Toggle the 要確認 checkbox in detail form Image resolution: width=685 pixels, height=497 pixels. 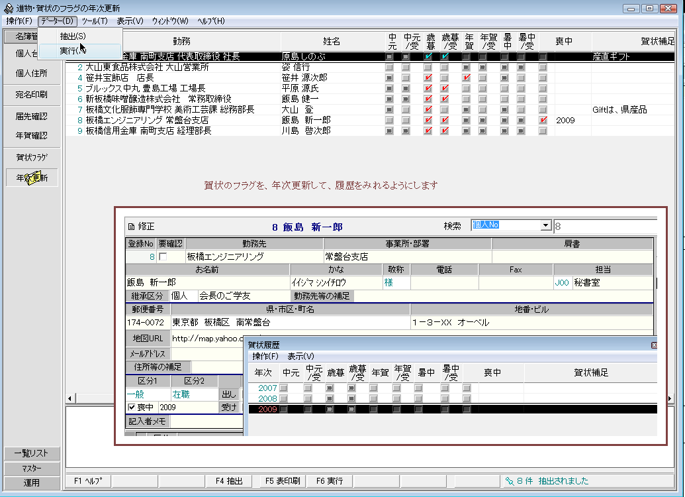point(163,257)
